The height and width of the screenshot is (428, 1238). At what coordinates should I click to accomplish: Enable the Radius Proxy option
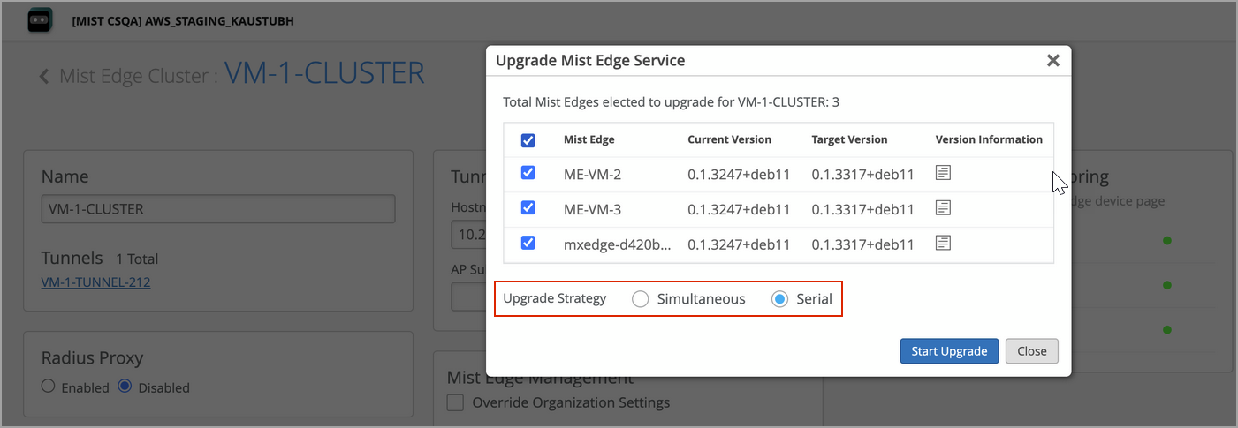click(49, 387)
